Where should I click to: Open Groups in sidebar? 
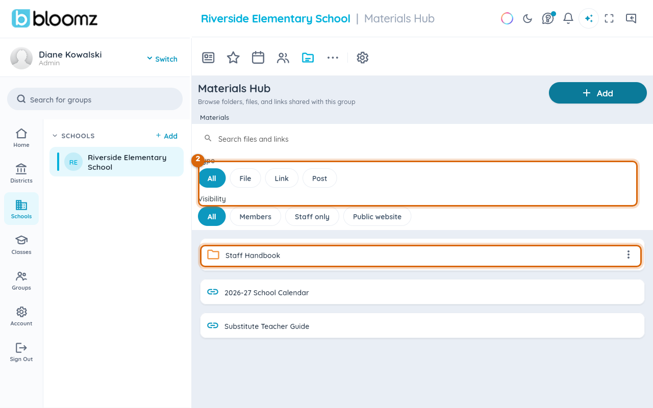click(21, 280)
